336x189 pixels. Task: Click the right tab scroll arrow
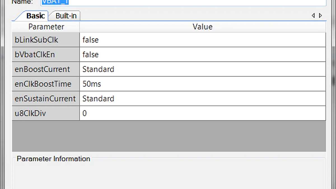[320, 15]
